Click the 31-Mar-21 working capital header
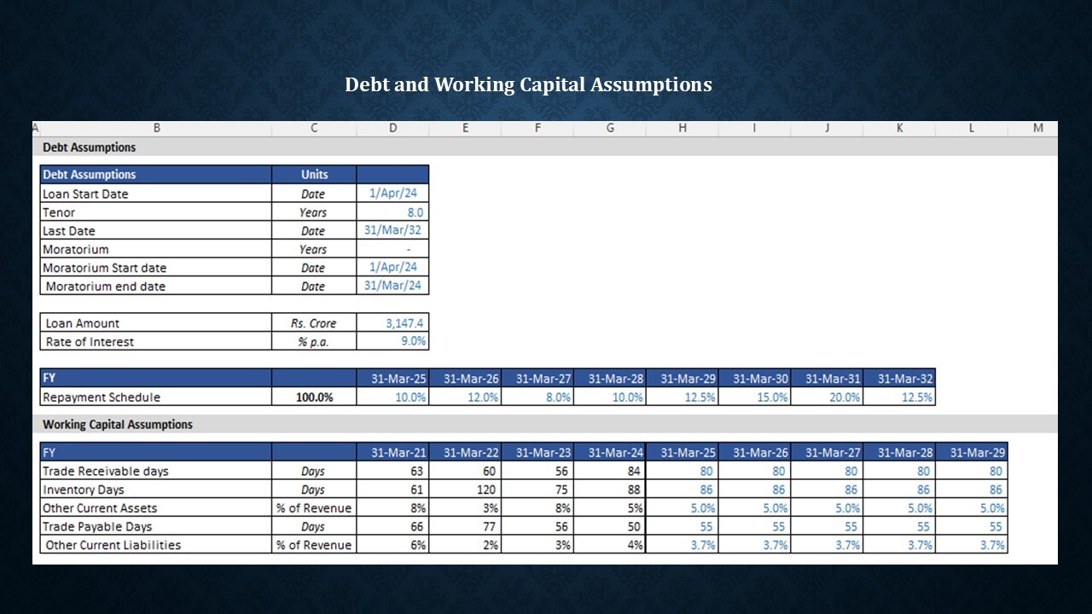1092x614 pixels. point(392,452)
